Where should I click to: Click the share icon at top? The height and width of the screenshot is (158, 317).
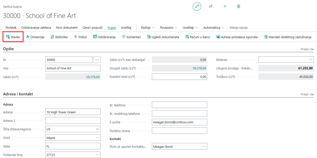click(x=211, y=6)
